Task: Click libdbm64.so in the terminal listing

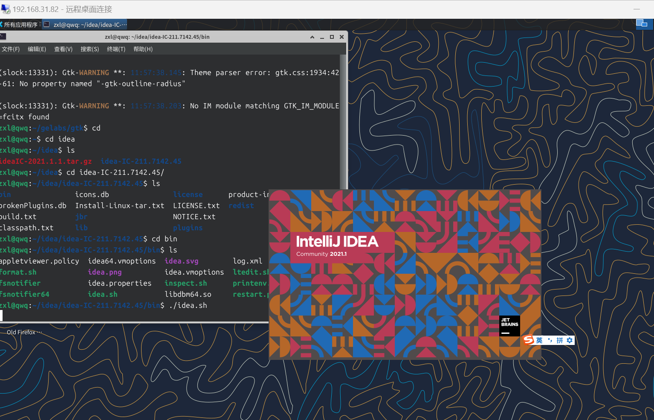Action: click(x=188, y=294)
